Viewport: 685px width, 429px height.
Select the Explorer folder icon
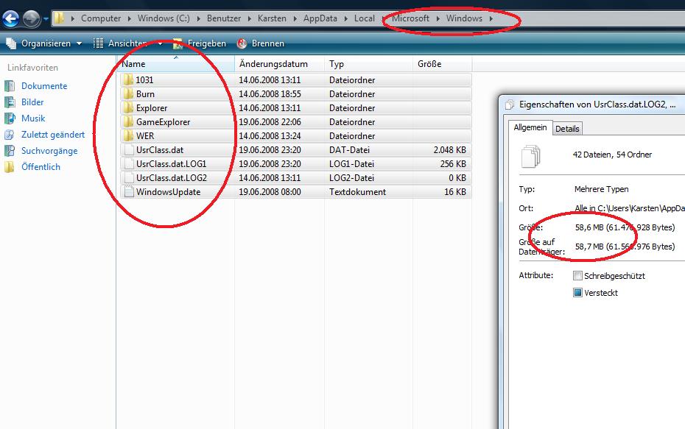128,107
